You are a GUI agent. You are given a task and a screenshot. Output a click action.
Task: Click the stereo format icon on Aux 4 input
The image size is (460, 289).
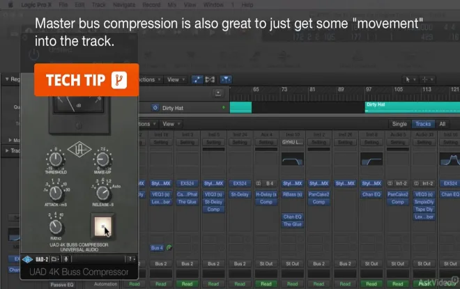[259, 183]
